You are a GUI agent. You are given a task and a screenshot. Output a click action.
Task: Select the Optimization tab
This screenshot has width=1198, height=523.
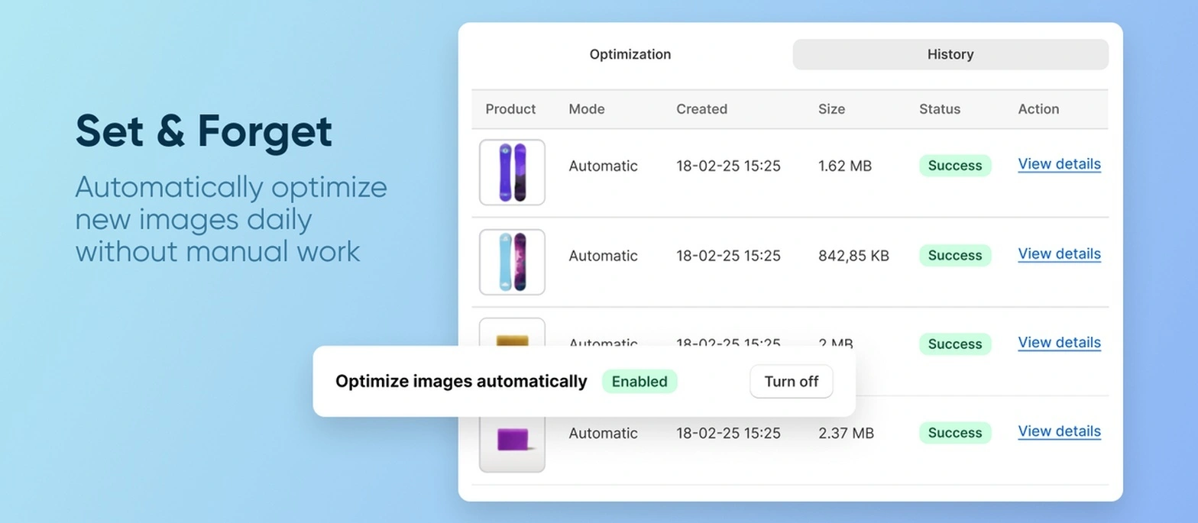[x=630, y=55]
